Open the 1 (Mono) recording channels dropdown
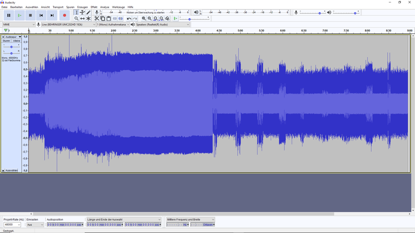 coord(113,25)
